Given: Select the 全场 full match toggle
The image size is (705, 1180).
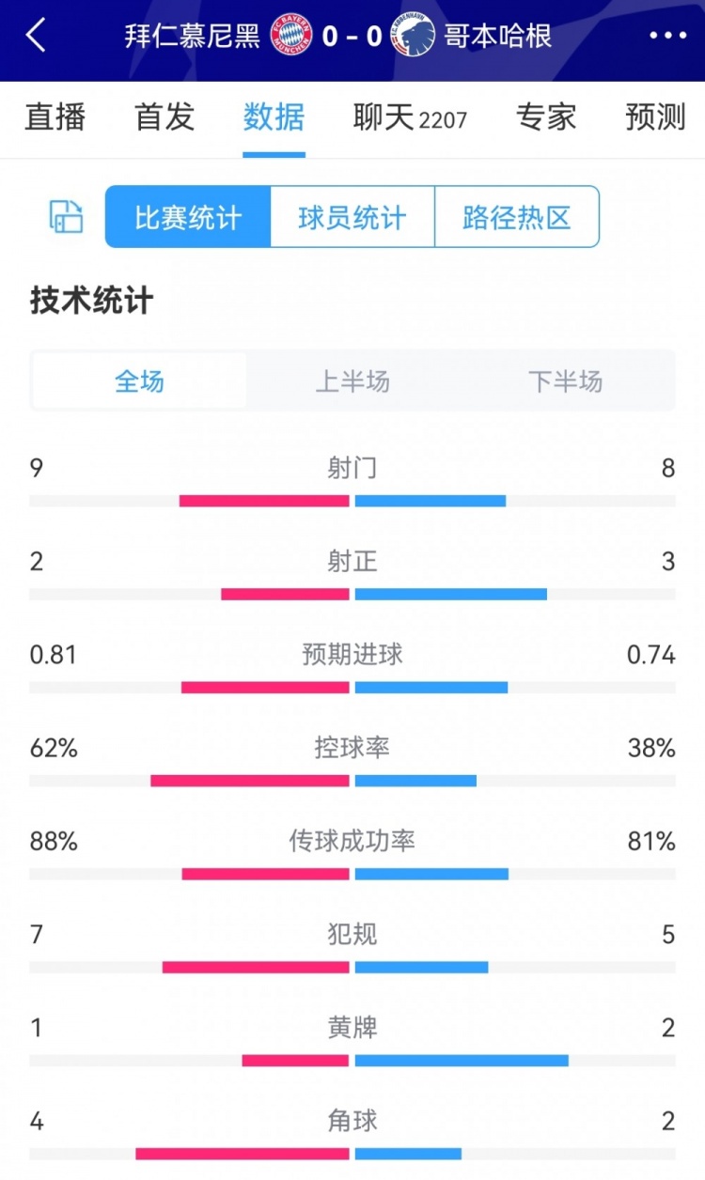Looking at the screenshot, I should [138, 381].
